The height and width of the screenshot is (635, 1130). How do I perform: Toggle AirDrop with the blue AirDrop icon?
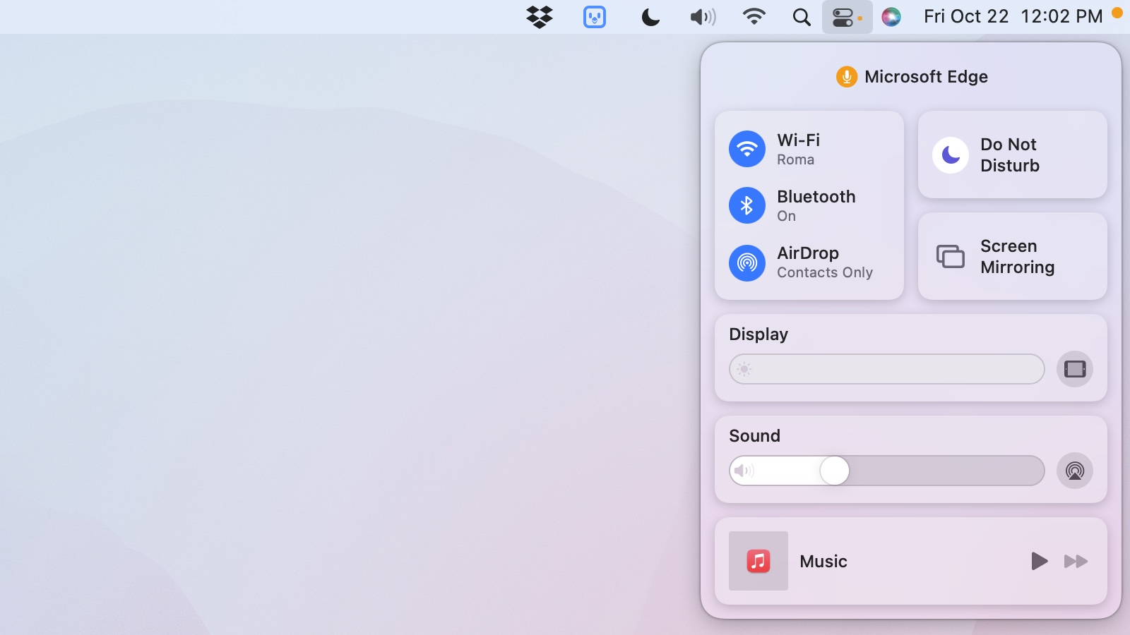747,263
